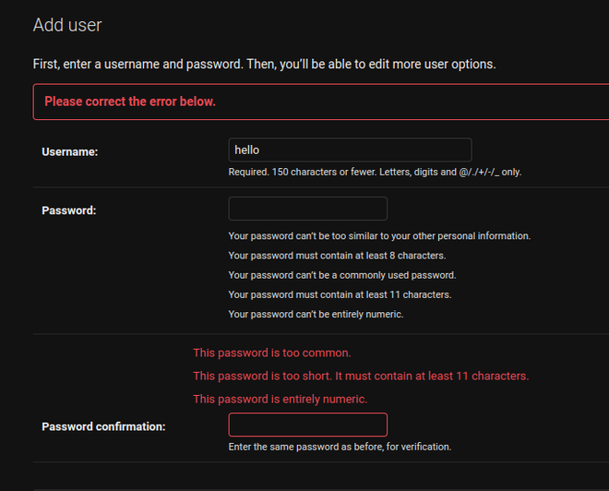Click the 'at least 8 characters' hint

click(x=337, y=256)
